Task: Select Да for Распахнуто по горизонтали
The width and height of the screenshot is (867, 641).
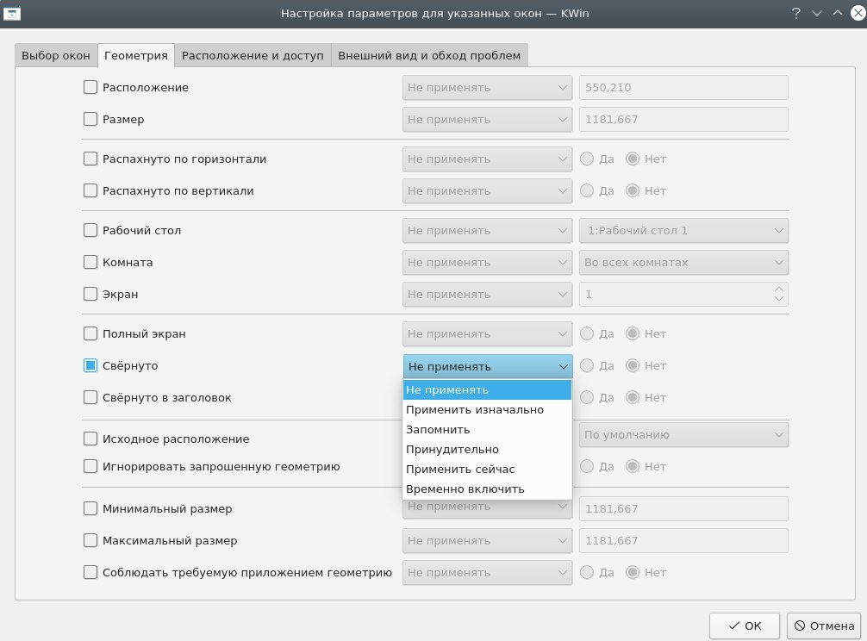Action: click(x=587, y=159)
